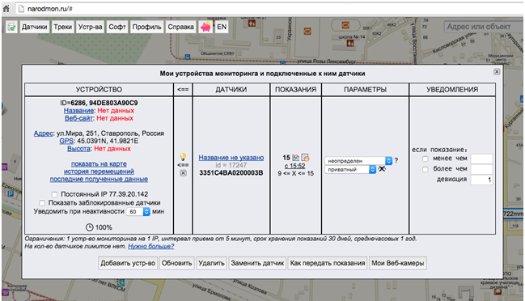Click the девиация value field
Viewport: 525px width, 301px height.
tap(481, 180)
